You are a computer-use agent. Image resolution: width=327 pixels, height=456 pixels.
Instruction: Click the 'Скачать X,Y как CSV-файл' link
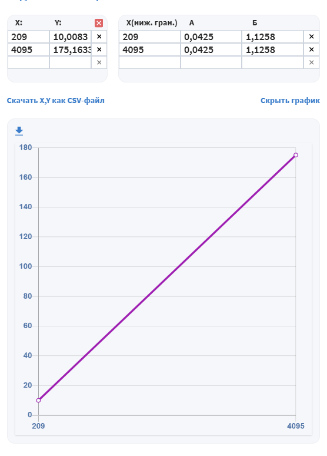point(55,101)
